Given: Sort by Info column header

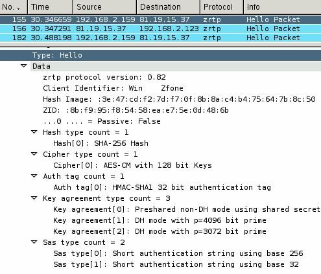Looking at the screenshot, I should click(282, 7).
